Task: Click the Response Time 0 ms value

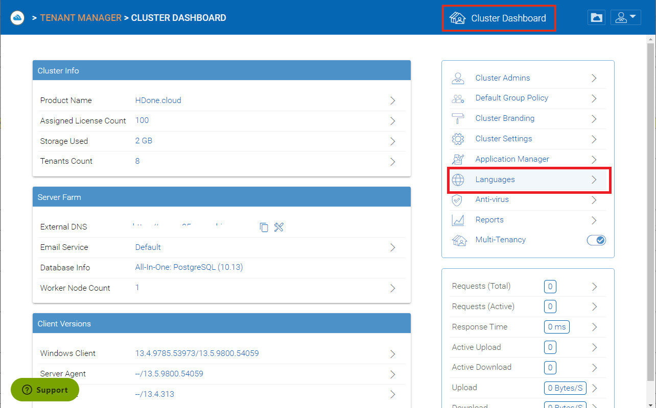Action: (x=557, y=327)
